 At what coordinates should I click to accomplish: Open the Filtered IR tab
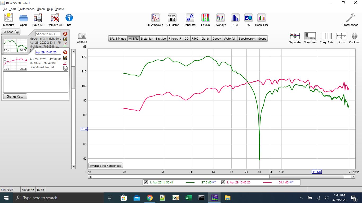(x=175, y=39)
